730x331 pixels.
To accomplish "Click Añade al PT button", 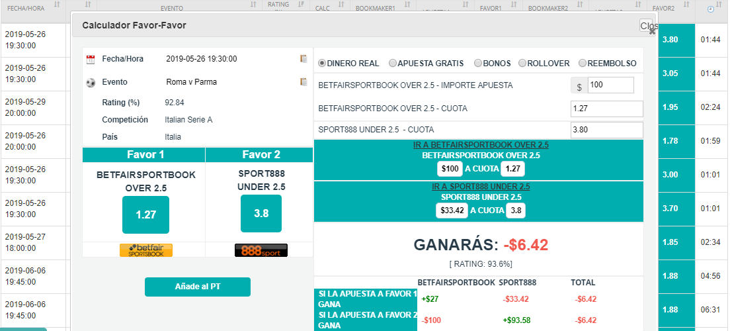I will (x=198, y=287).
